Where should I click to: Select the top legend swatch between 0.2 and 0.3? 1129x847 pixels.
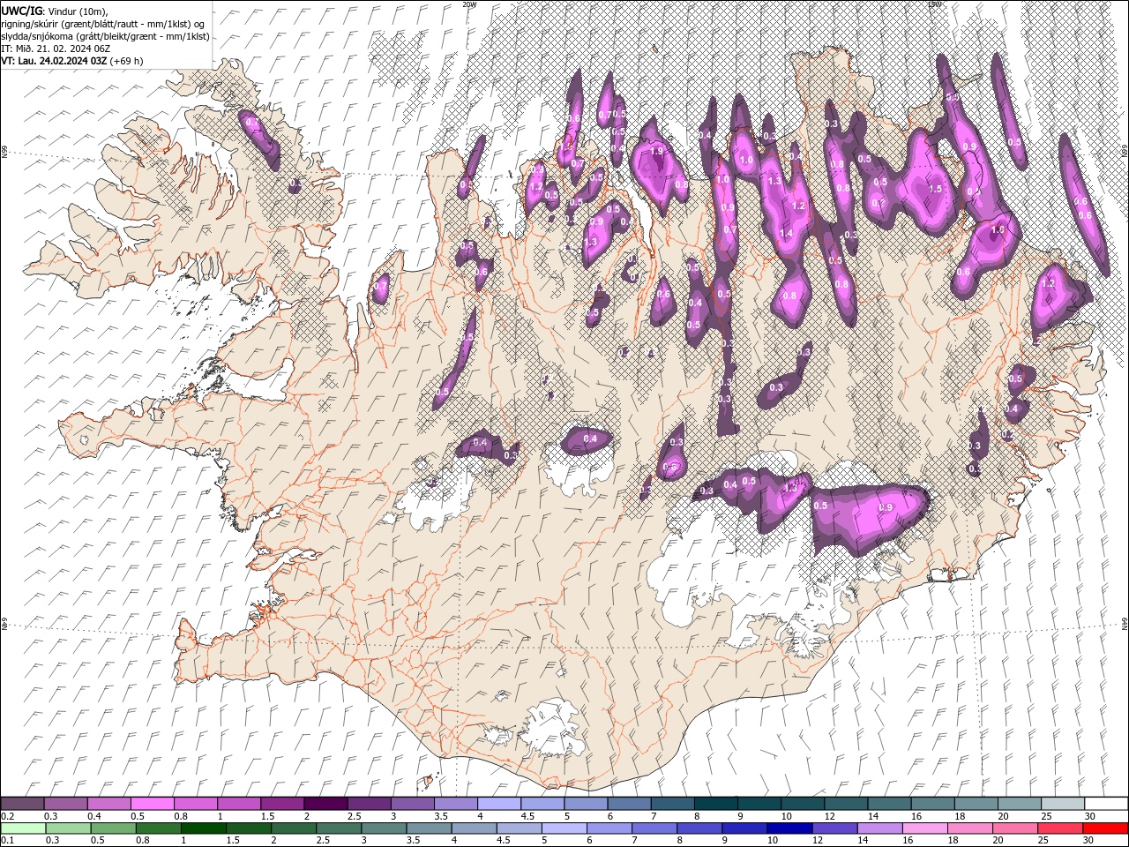pyautogui.click(x=22, y=804)
